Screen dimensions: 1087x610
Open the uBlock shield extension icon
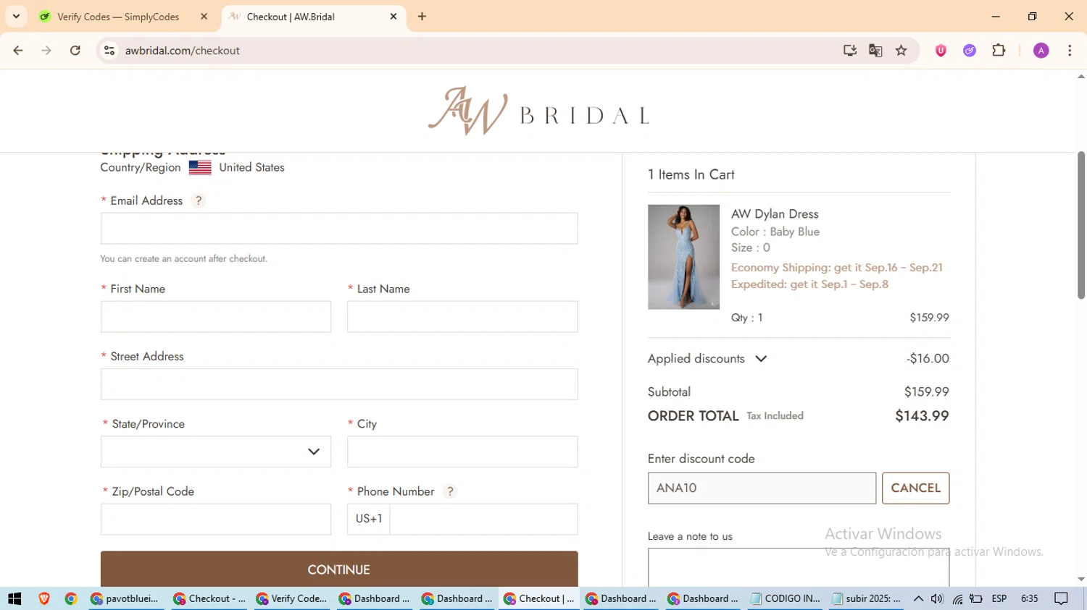click(x=941, y=51)
